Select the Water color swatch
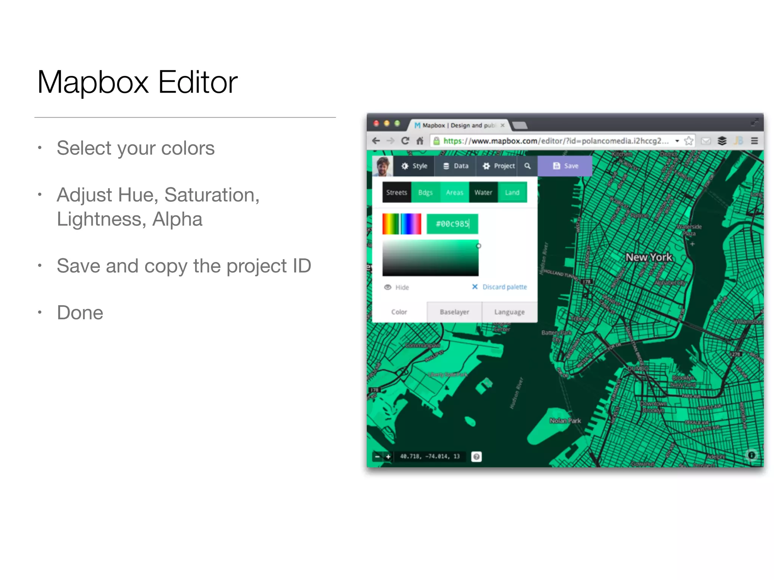This screenshot has width=774, height=580. [483, 192]
